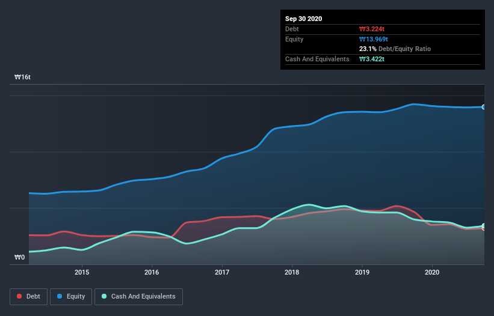Click the tooltip Equity row label
Viewport: 494px width, 316px height.
coord(294,39)
